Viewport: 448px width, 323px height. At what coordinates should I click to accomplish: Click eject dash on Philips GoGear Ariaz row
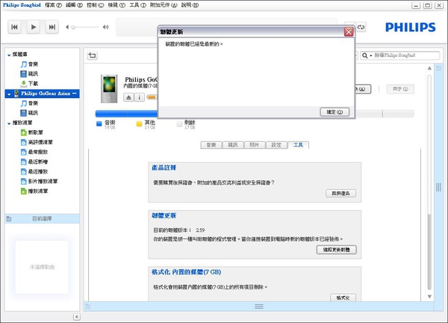(75, 93)
